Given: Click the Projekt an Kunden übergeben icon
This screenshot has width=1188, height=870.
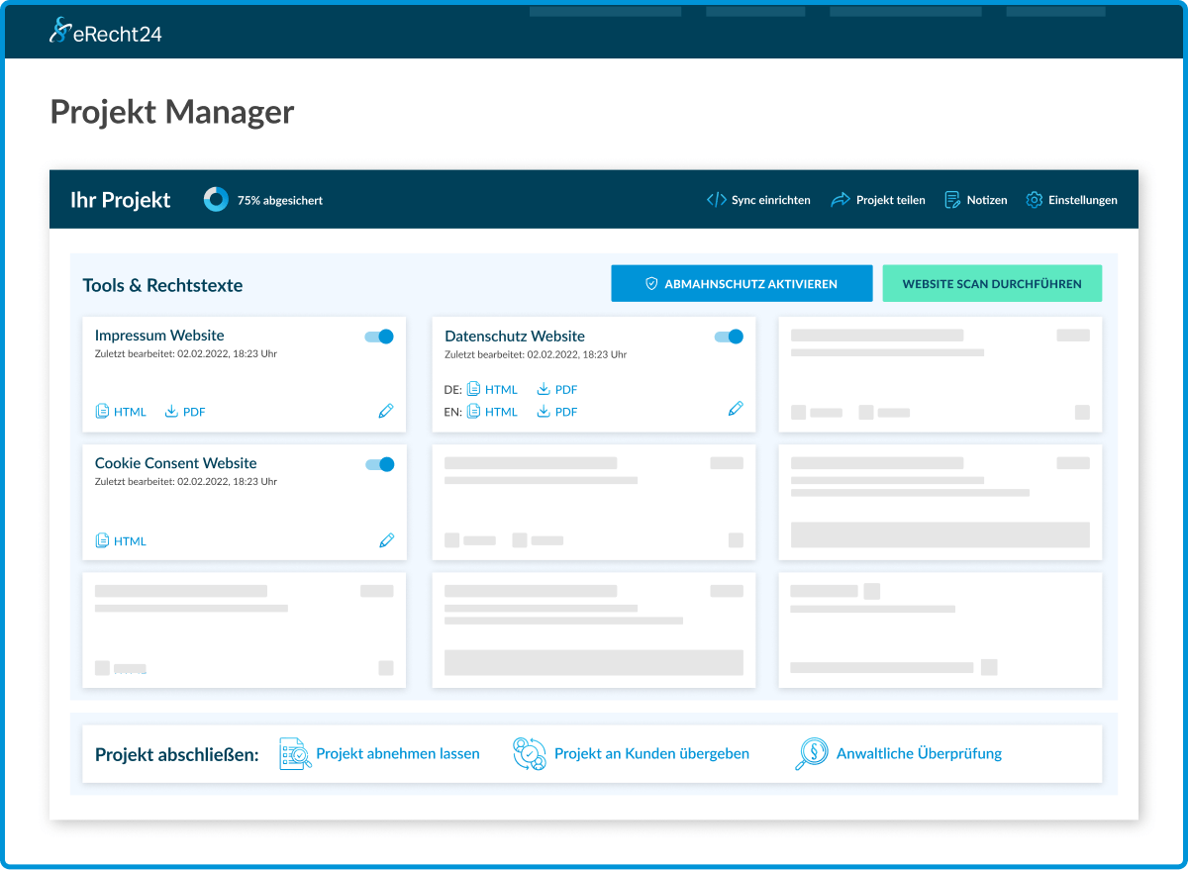Looking at the screenshot, I should pos(530,753).
